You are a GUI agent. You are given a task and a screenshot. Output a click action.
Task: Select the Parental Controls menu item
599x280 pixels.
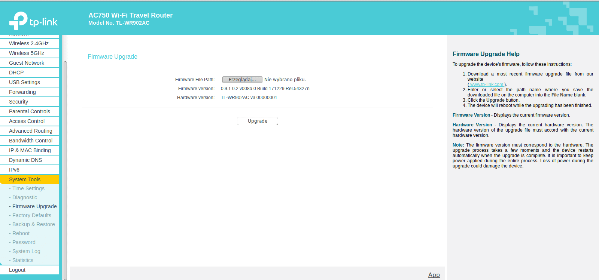click(29, 111)
